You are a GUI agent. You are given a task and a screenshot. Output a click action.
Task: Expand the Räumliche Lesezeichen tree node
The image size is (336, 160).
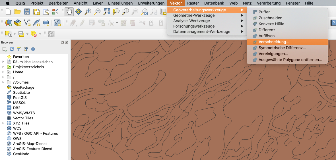coord(3,62)
